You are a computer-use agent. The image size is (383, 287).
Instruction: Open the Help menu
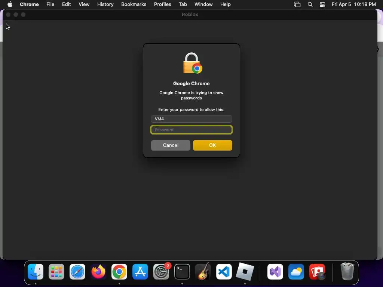coord(225,4)
